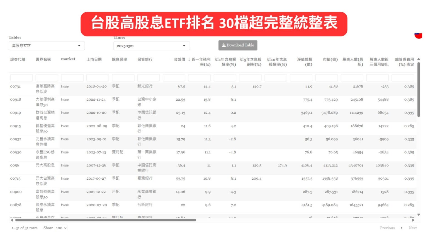Click the Taiwan flag icon in the corner
428x241 pixels.
point(418,36)
